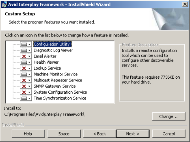Open Health Viewer feature install dropdown
This screenshot has width=190, height=142.
coord(26,62)
